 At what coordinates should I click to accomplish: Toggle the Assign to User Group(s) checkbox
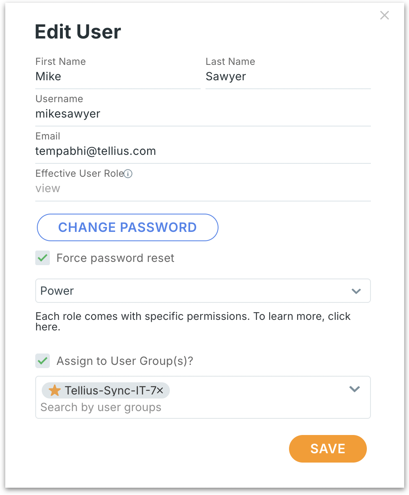click(x=43, y=361)
